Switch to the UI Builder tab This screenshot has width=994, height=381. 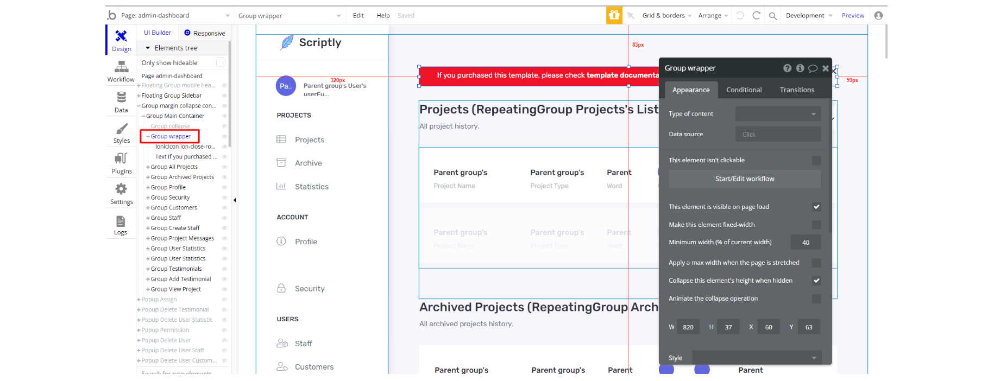click(x=157, y=33)
